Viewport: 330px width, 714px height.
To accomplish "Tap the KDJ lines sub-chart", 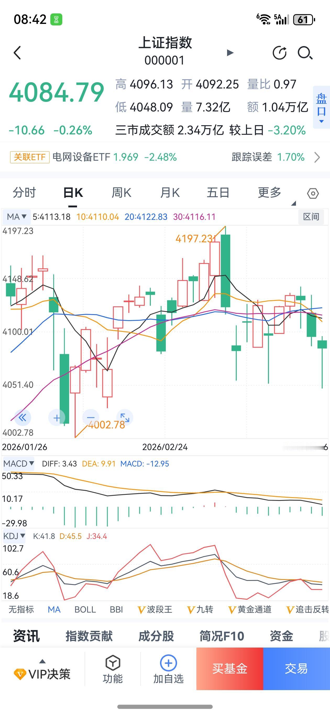I will [165, 571].
